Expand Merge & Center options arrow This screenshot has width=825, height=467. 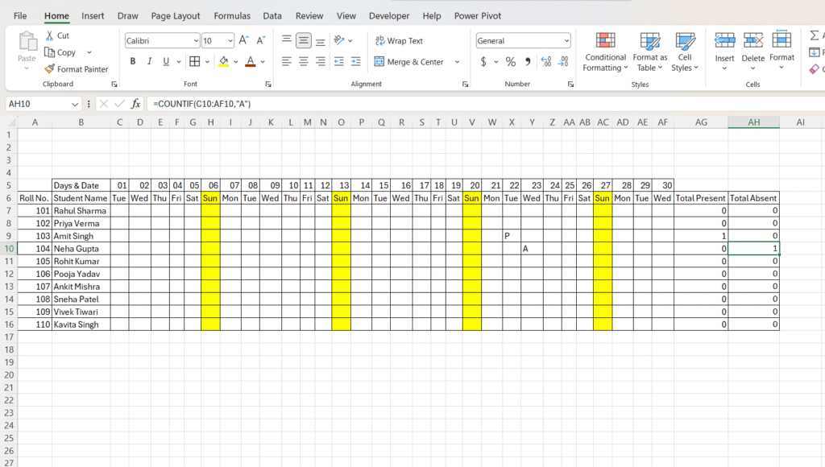click(x=458, y=61)
